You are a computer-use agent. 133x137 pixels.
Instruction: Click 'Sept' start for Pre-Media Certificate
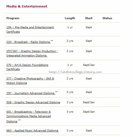coord(89,27)
